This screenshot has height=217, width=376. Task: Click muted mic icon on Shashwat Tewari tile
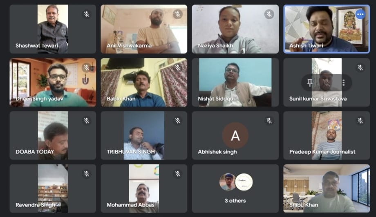tap(87, 14)
